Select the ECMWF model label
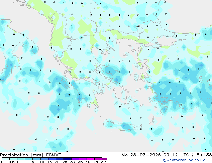 click(x=54, y=155)
